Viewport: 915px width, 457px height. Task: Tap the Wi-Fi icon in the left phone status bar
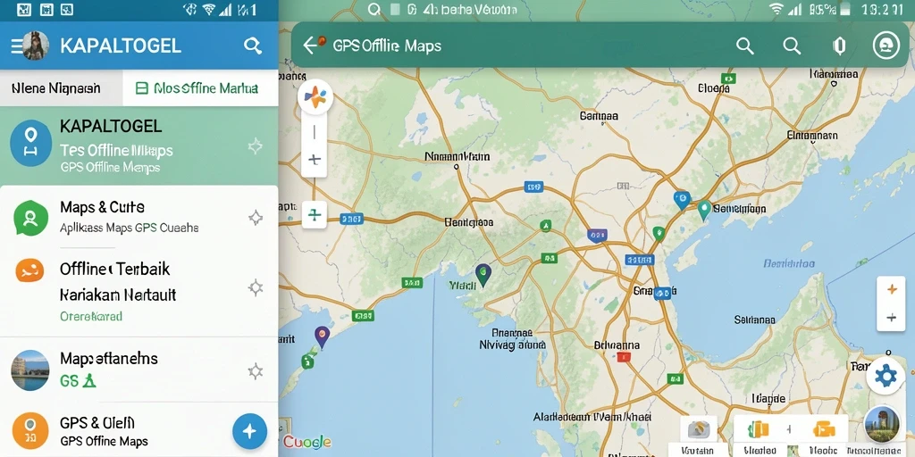click(x=208, y=9)
